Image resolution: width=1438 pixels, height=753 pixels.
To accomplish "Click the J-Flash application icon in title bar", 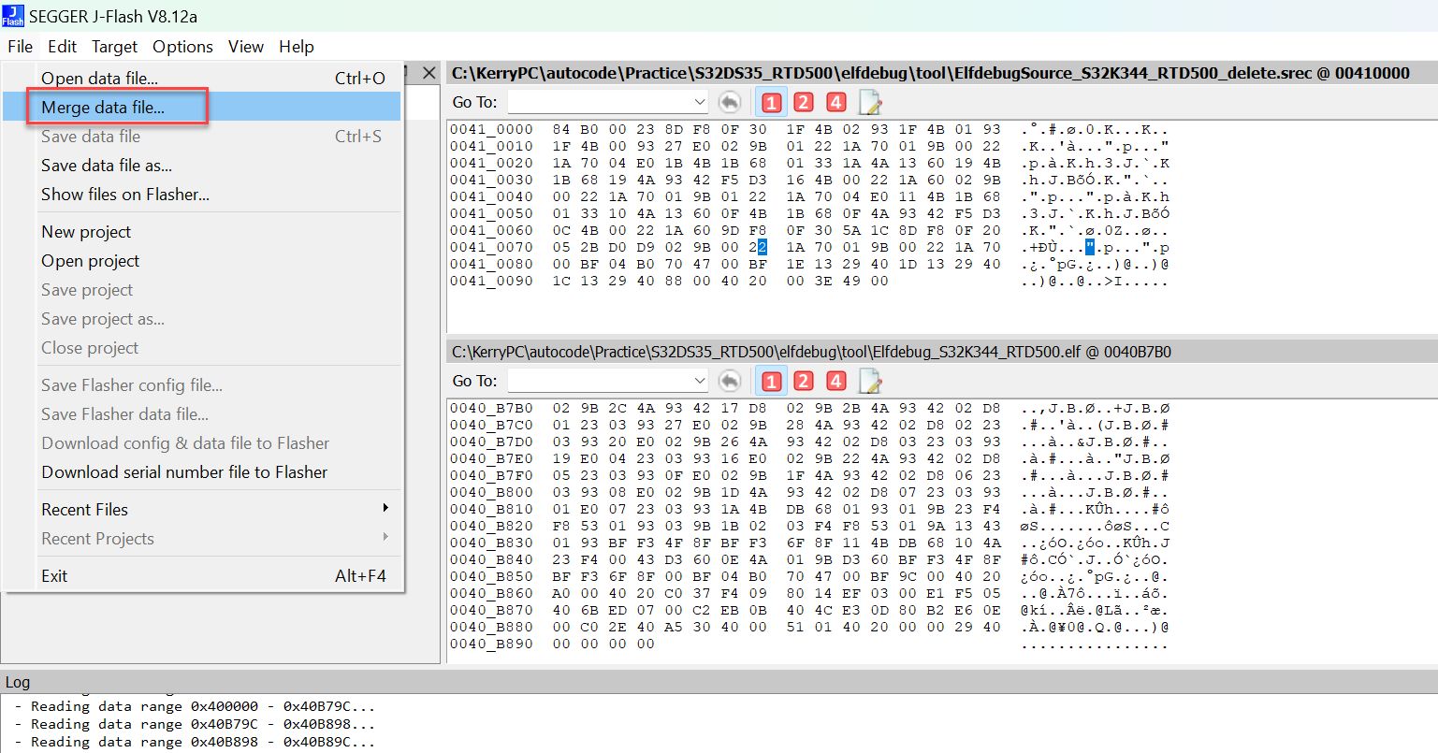I will (x=13, y=16).
